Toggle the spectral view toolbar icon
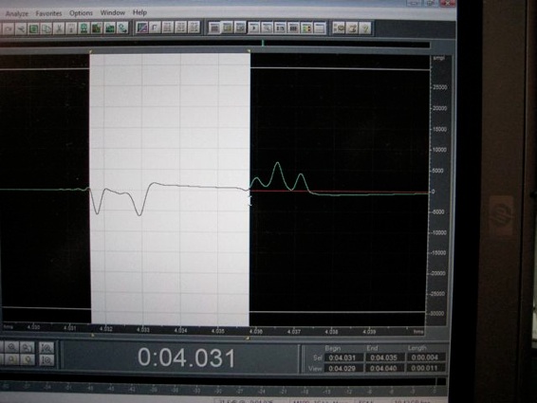Screen dimensions: 537x403 point(141,27)
